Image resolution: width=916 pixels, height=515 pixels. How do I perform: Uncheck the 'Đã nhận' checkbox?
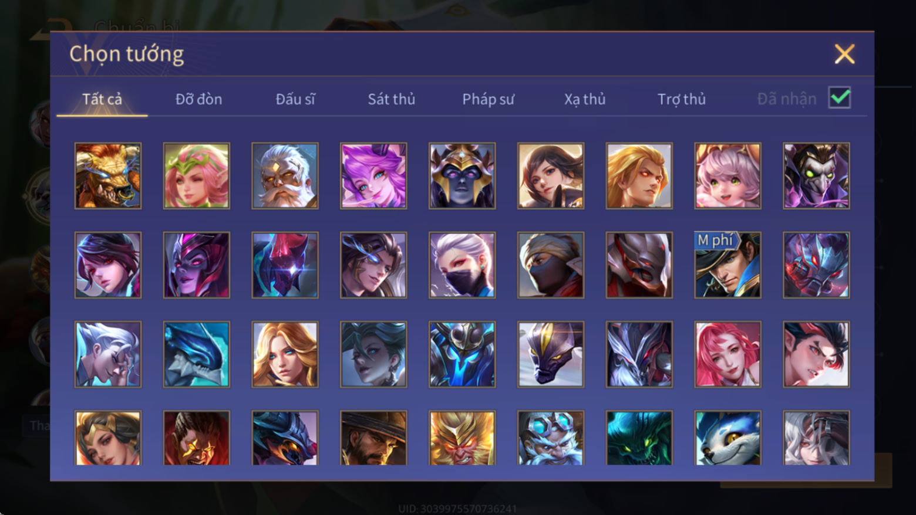click(x=839, y=97)
